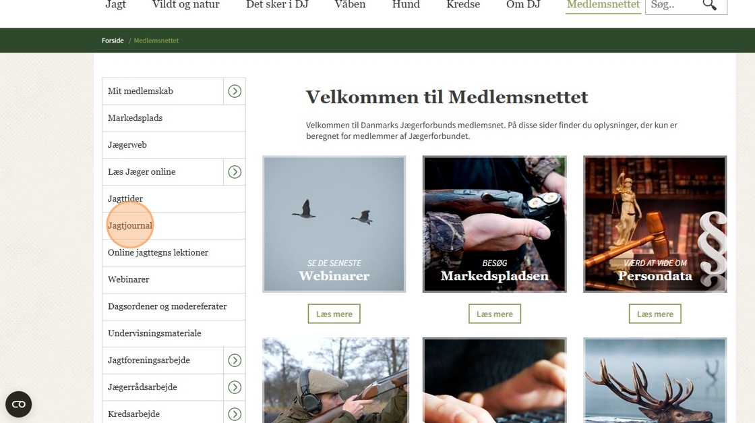Expand Mit medlemskab submenu arrow

(235, 91)
